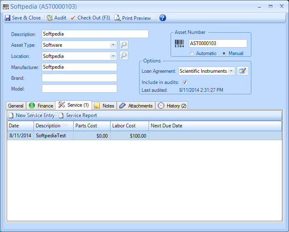Sort by Description column header

tap(54, 126)
